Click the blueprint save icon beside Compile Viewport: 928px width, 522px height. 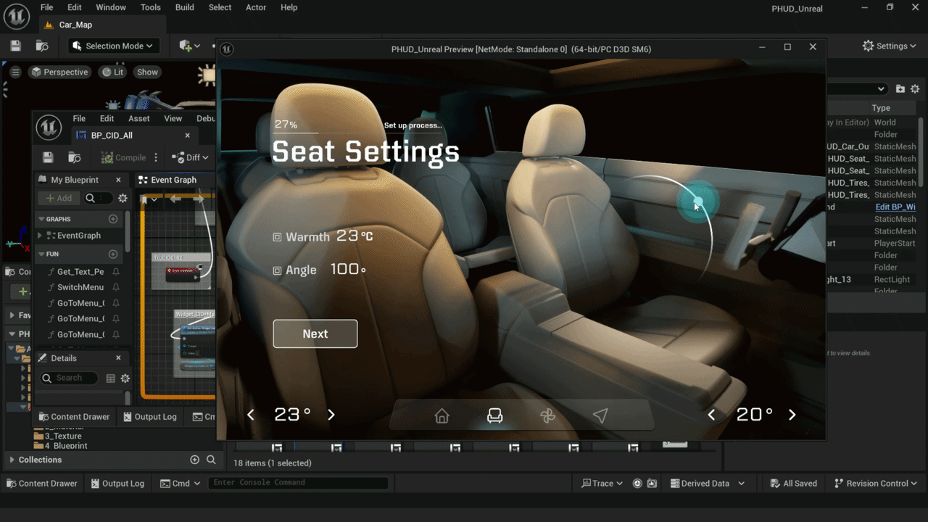[48, 157]
